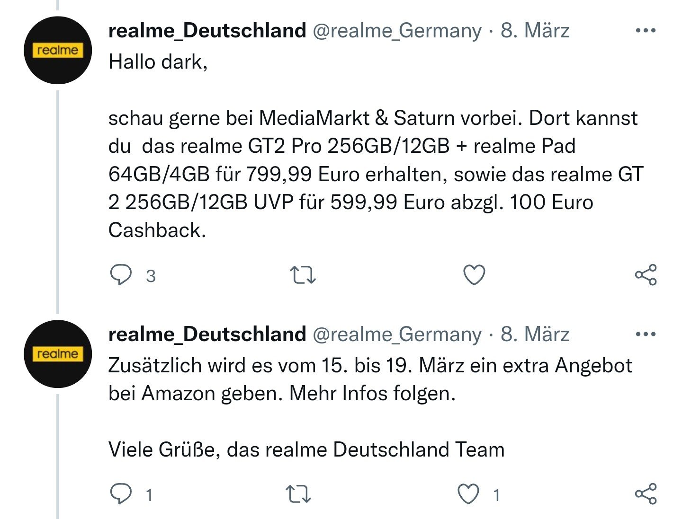Open the second tweet's 8. März timestamp
682x519 pixels.
[x=535, y=334]
